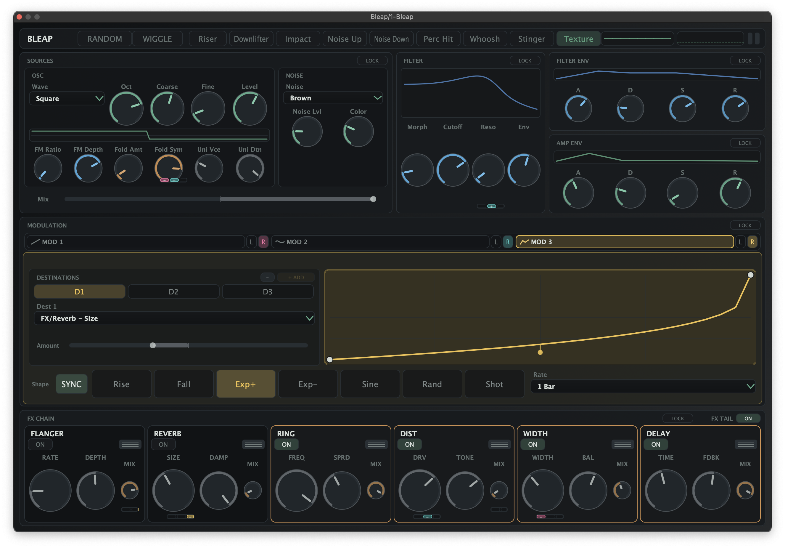
Task: Select the MOD 2 tab
Action: pyautogui.click(x=380, y=242)
